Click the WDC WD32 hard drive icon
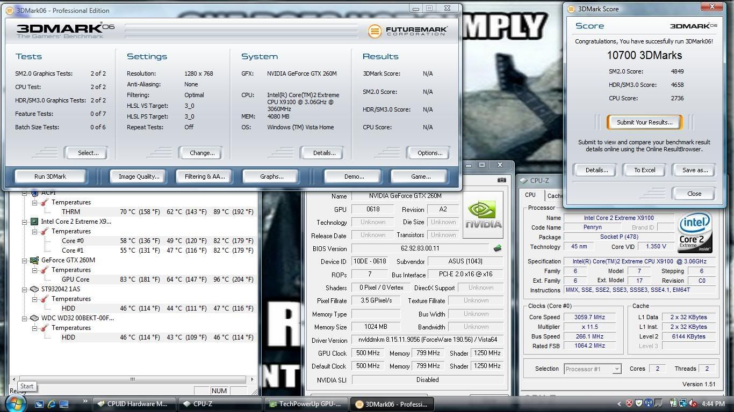 pos(34,318)
